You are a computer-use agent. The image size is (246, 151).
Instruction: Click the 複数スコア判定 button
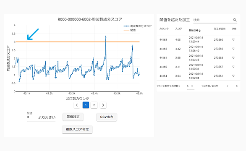(x=77, y=129)
